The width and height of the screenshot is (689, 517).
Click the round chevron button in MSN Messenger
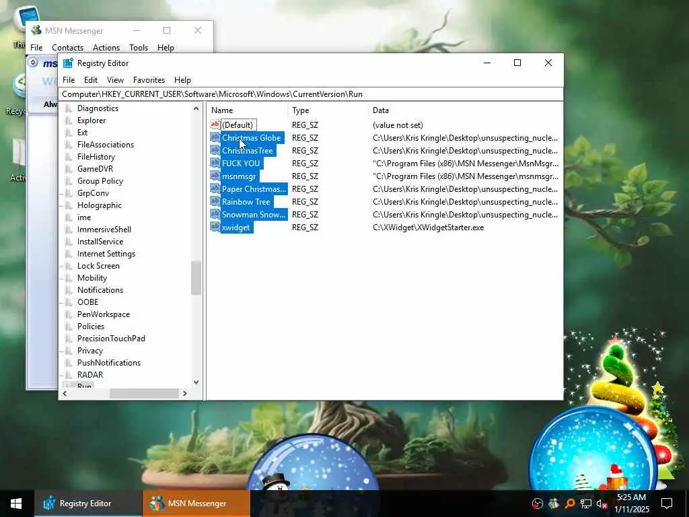(x=33, y=63)
